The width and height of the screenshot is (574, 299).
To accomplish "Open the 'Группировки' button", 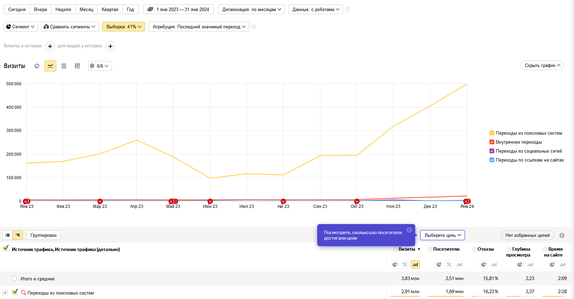I will click(43, 235).
